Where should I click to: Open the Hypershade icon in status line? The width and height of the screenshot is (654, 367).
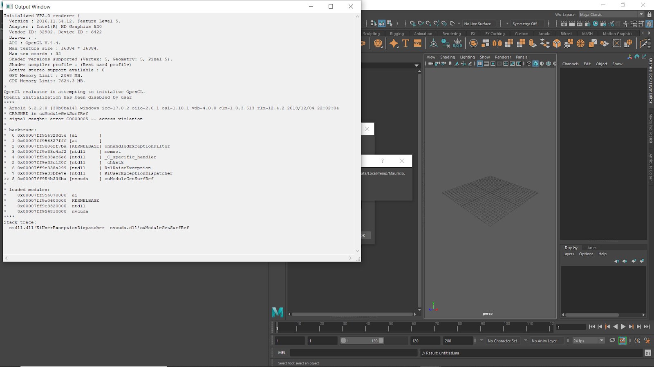coord(596,24)
